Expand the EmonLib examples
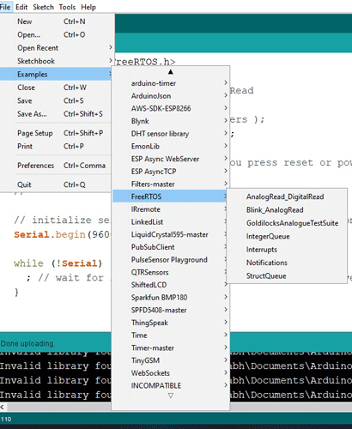Image resolution: width=352 pixels, height=429 pixels. (171, 146)
